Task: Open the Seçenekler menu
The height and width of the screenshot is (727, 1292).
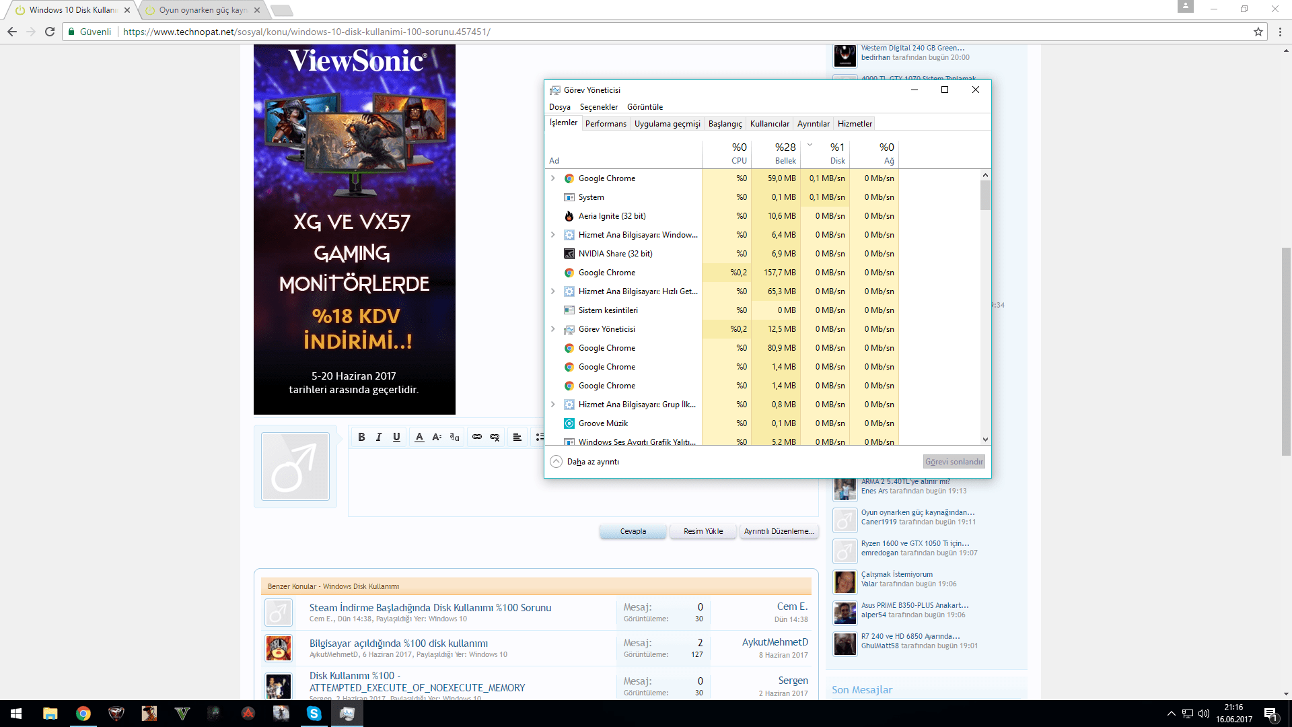Action: [598, 107]
